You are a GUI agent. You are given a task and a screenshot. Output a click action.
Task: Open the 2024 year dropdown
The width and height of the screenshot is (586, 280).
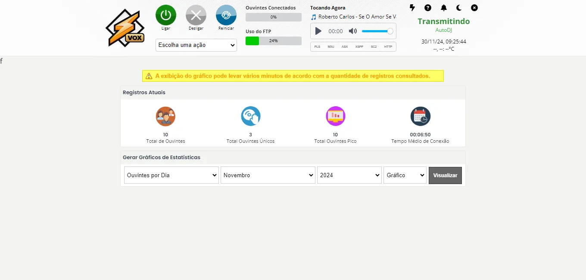[x=349, y=175]
